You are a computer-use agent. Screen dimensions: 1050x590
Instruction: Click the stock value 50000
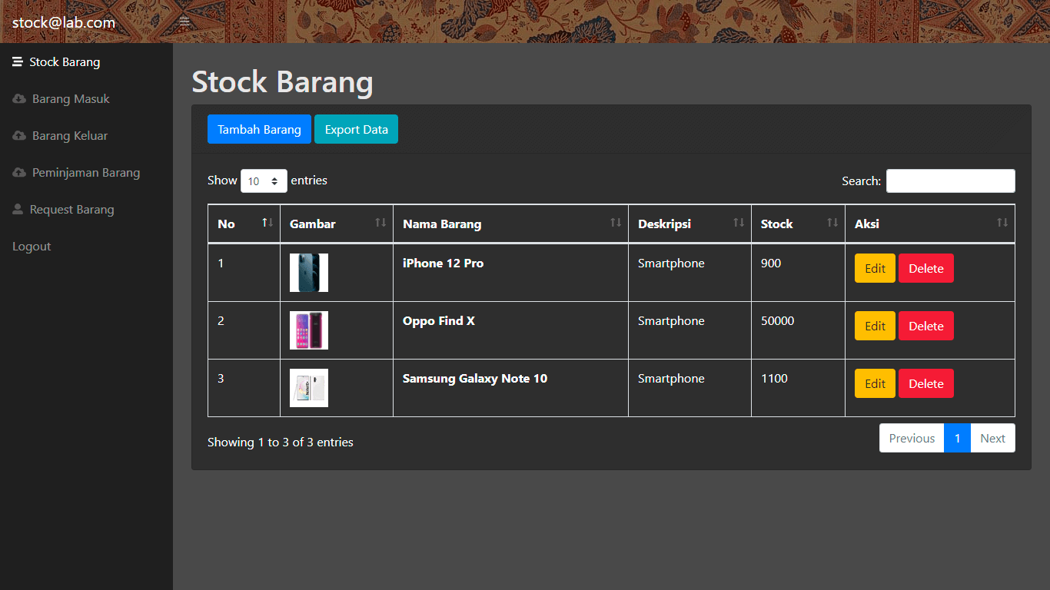coord(778,320)
